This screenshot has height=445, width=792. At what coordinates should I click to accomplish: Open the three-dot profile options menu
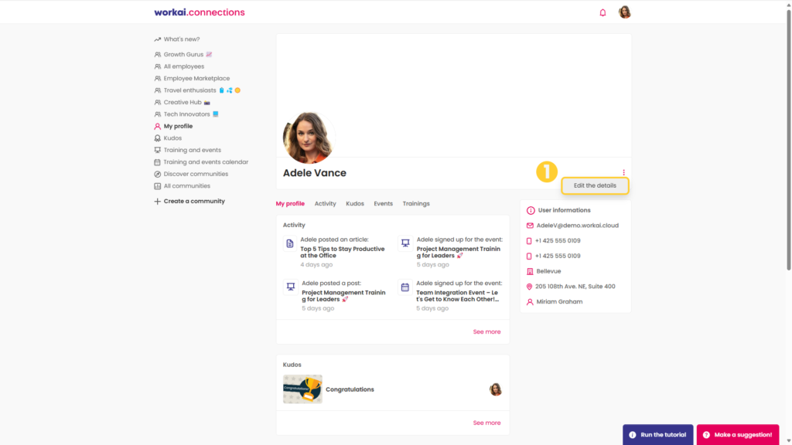624,172
